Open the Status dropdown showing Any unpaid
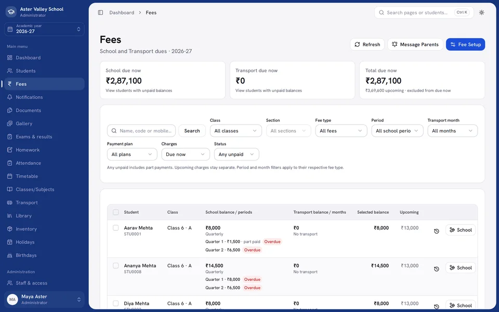 pyautogui.click(x=237, y=154)
